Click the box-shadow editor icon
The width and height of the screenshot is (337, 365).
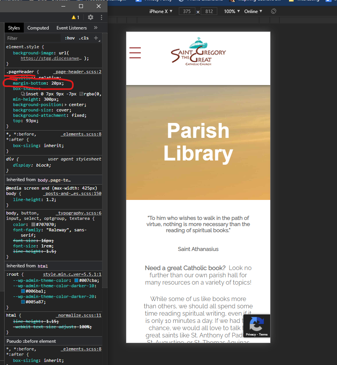coord(23,94)
